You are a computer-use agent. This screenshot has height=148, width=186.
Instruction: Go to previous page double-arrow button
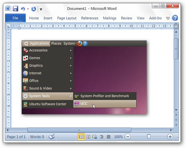click(176, 115)
